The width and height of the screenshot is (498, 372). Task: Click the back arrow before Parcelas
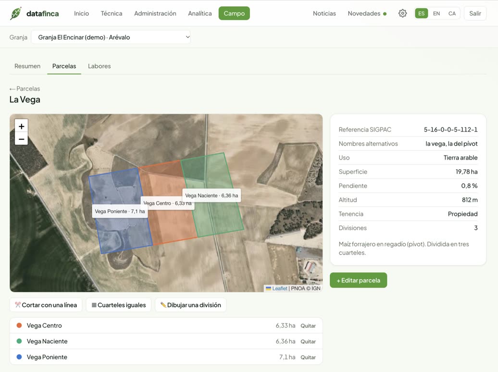click(12, 89)
